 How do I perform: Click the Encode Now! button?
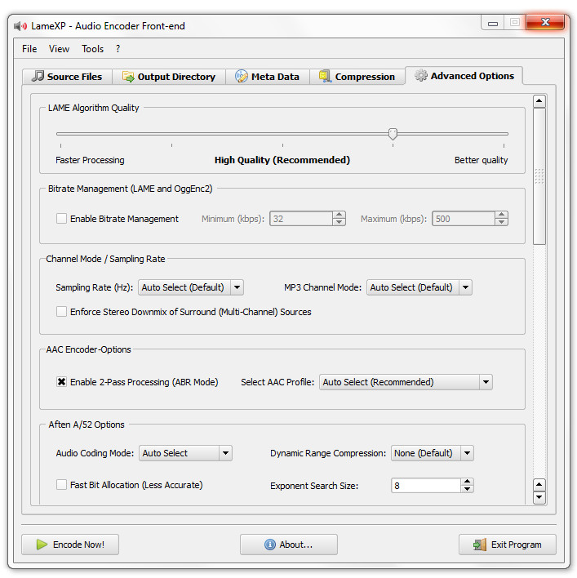pos(70,544)
